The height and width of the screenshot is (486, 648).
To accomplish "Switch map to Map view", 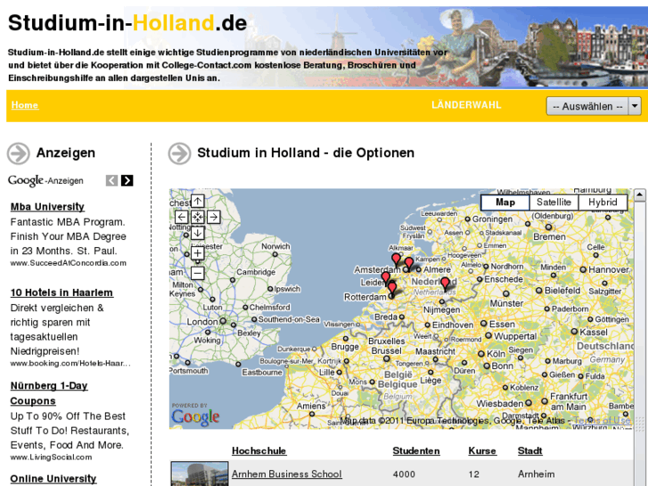I will coord(505,202).
